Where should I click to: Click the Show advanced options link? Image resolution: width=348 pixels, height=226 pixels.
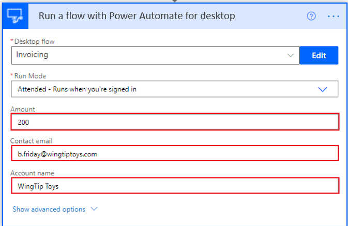[49, 209]
